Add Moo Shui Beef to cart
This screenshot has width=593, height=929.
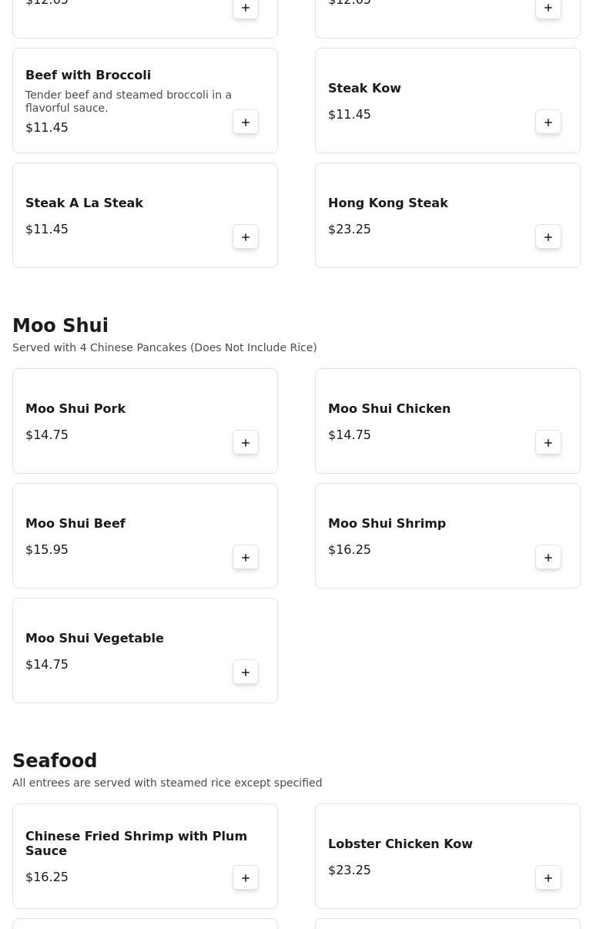tap(246, 558)
